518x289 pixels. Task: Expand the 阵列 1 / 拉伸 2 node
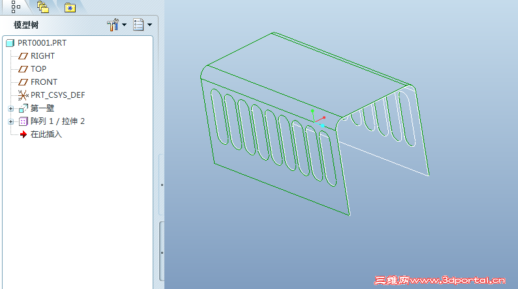coord(10,121)
